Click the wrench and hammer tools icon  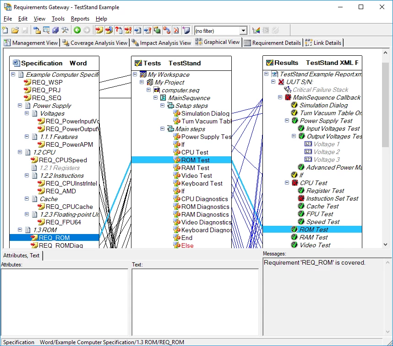[65, 30]
